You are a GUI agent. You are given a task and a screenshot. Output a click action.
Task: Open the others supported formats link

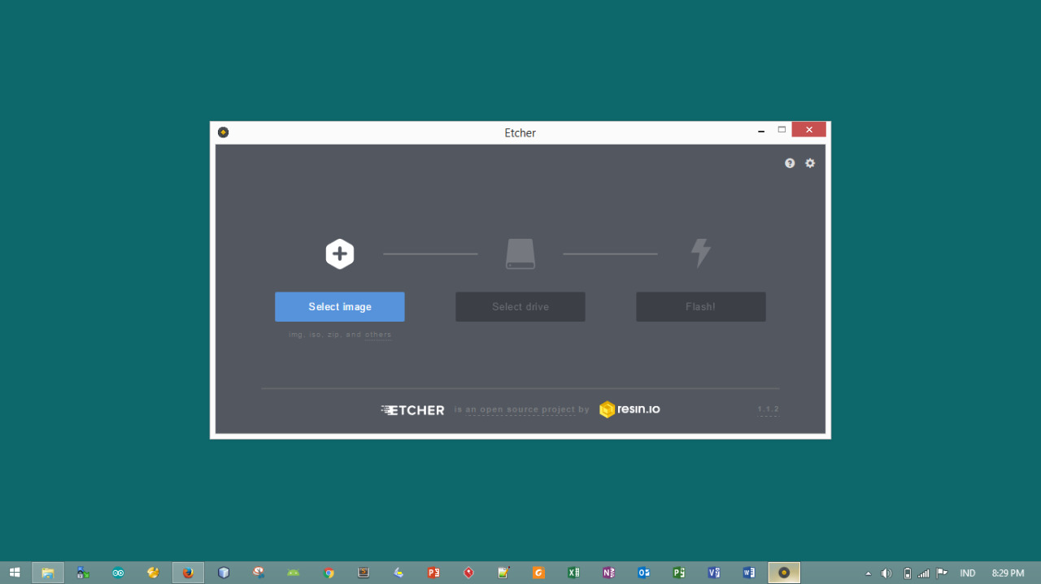tap(378, 335)
